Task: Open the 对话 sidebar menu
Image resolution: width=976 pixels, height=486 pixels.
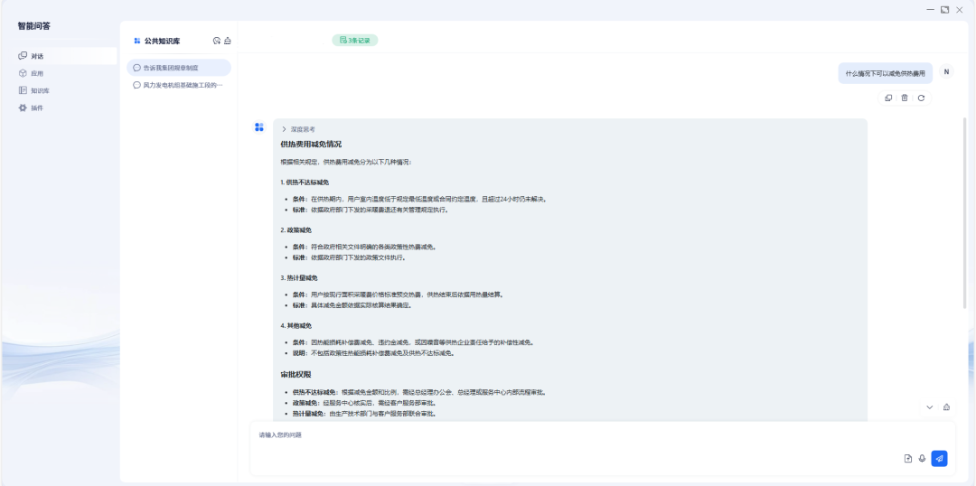Action: coord(37,56)
